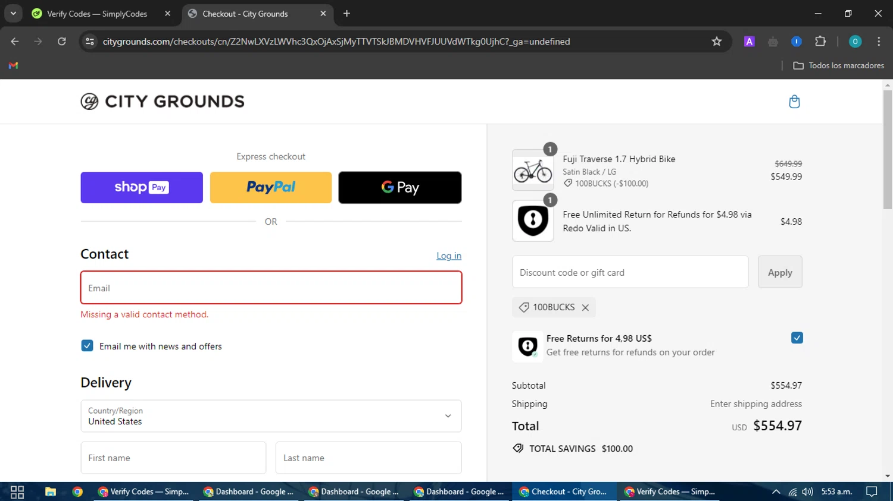Open Chrome's three-dot menu
The height and width of the screenshot is (501, 893).
click(879, 42)
